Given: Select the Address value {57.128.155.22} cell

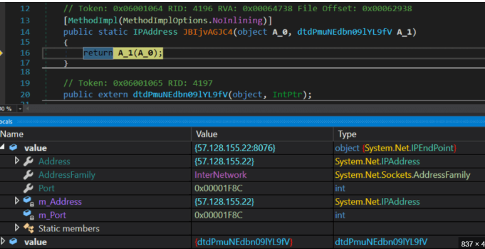Looking at the screenshot, I should (x=262, y=161).
